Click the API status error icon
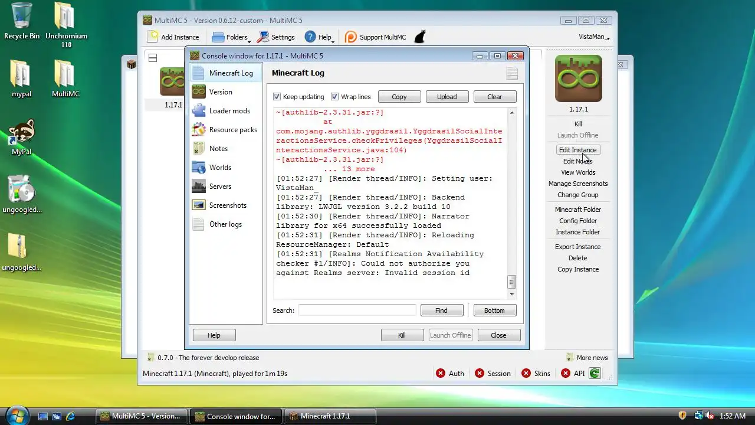The height and width of the screenshot is (425, 755). pos(566,373)
